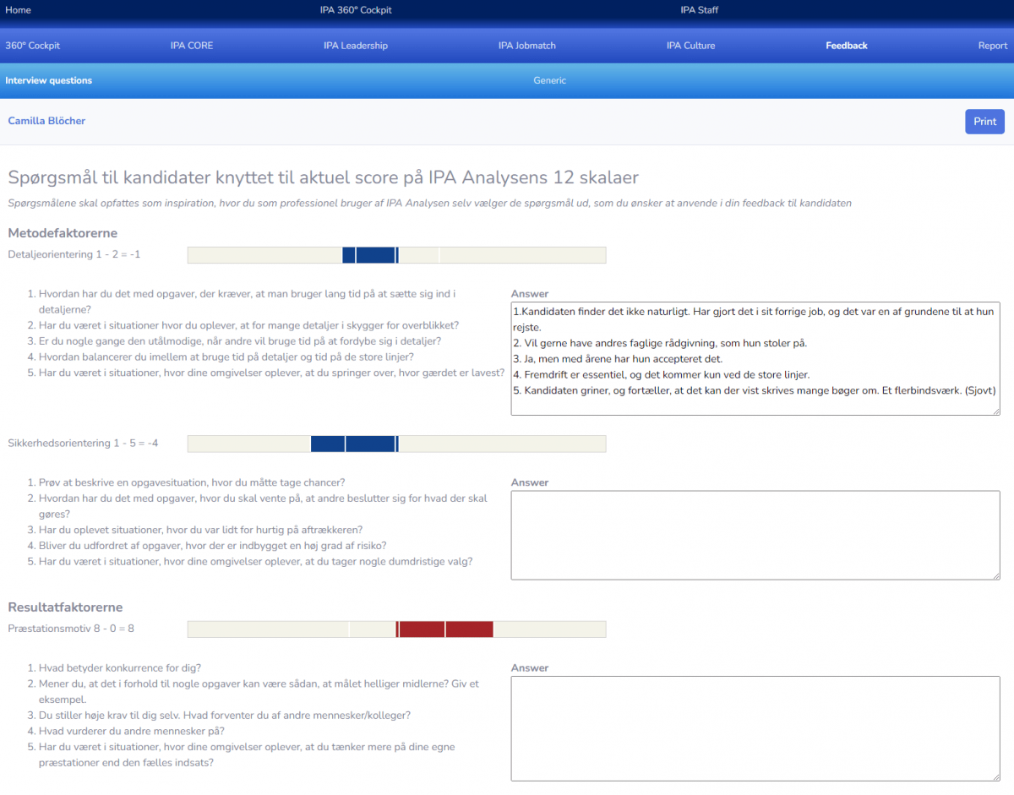Select the Feedback tab
This screenshot has height=795, width=1014.
(846, 46)
